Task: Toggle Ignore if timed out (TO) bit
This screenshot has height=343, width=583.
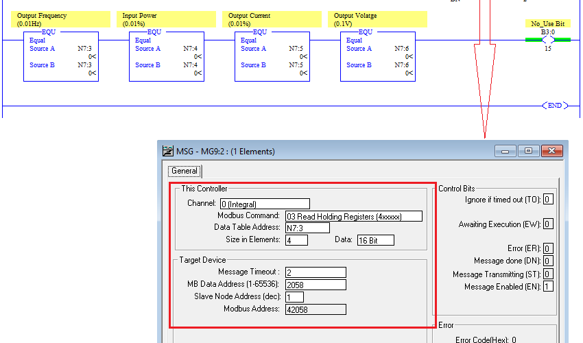Action: click(x=548, y=200)
